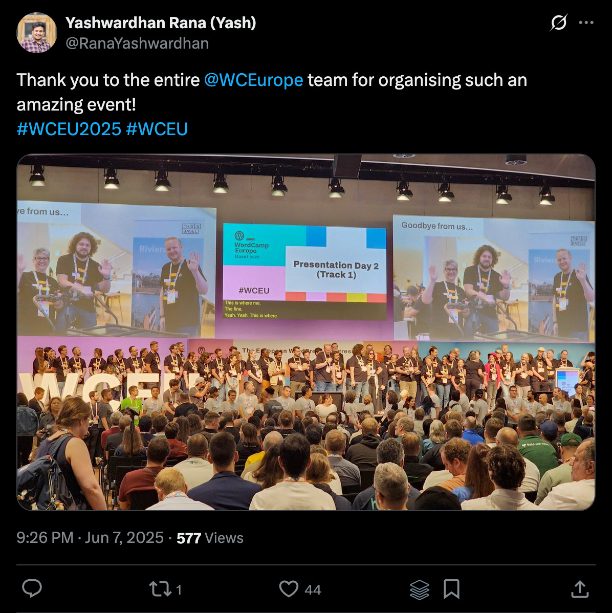
Task: Click the Grok slash-circle icon
Action: [x=558, y=23]
